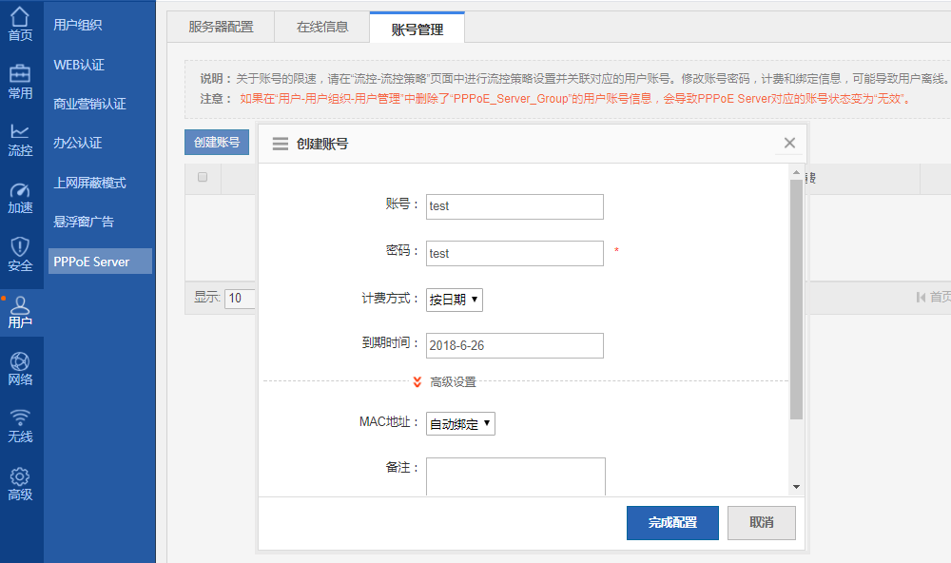Open the 计费方式 dropdown

tap(455, 300)
